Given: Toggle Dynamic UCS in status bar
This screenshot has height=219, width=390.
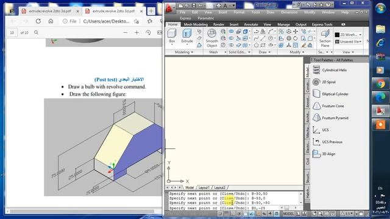Looking at the screenshot, I should (x=258, y=214).
